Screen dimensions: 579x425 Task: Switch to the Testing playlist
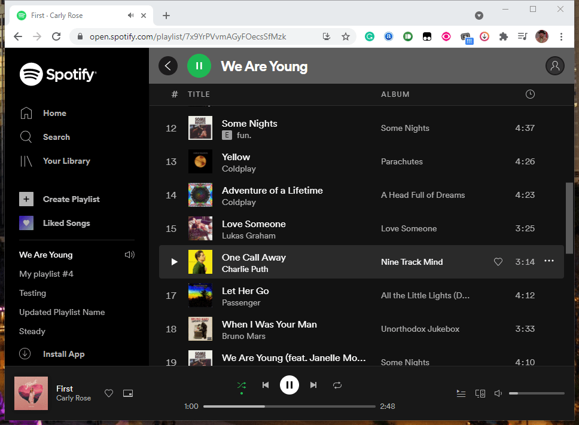point(32,293)
